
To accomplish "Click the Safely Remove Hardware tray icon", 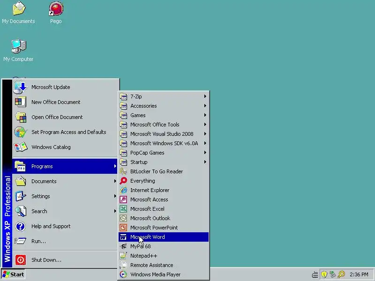I will click(332, 274).
